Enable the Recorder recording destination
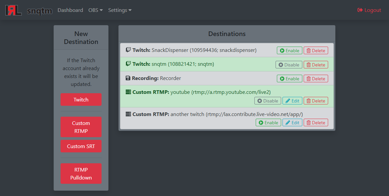This screenshot has width=389, height=196. click(x=289, y=79)
